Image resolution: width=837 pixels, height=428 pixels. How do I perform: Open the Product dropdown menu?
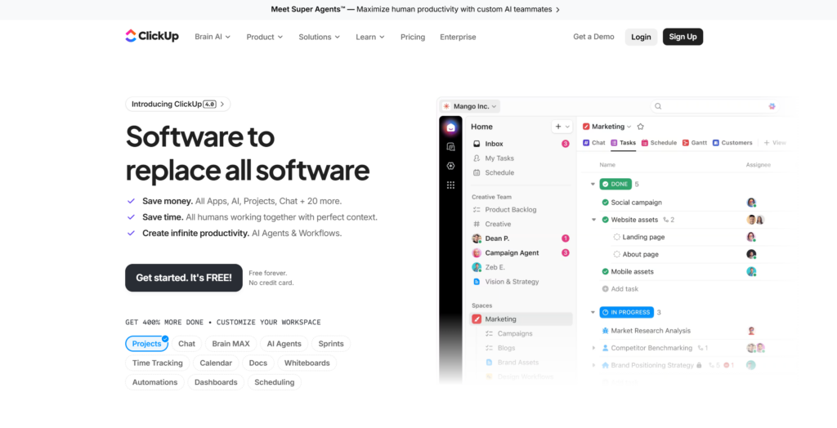click(264, 37)
